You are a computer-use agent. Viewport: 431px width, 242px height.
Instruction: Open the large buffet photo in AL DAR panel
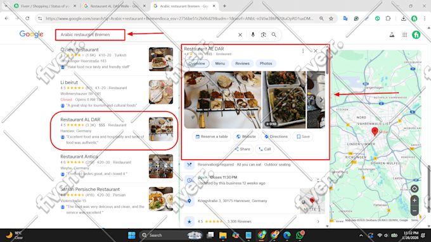click(222, 100)
